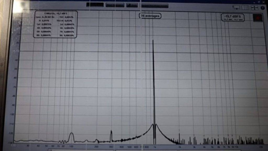Click the second dark toolbar button
The width and height of the screenshot is (268, 151).
115,5
